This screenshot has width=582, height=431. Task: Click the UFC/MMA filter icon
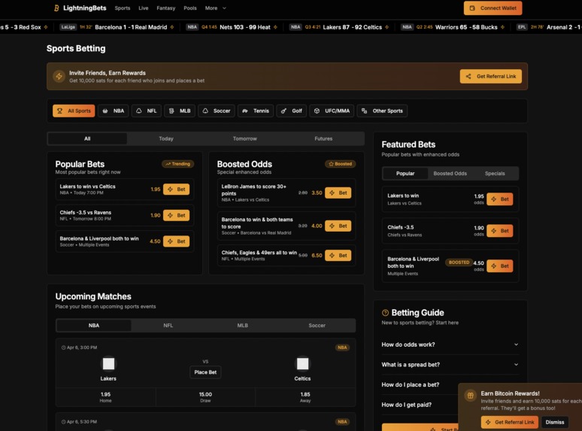317,111
